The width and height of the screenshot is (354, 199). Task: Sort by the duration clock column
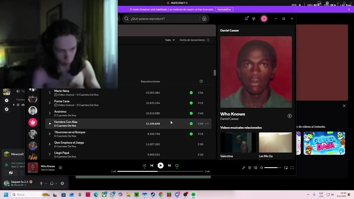[x=201, y=81]
